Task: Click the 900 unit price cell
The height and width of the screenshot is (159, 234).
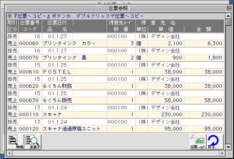Action: click(x=166, y=58)
